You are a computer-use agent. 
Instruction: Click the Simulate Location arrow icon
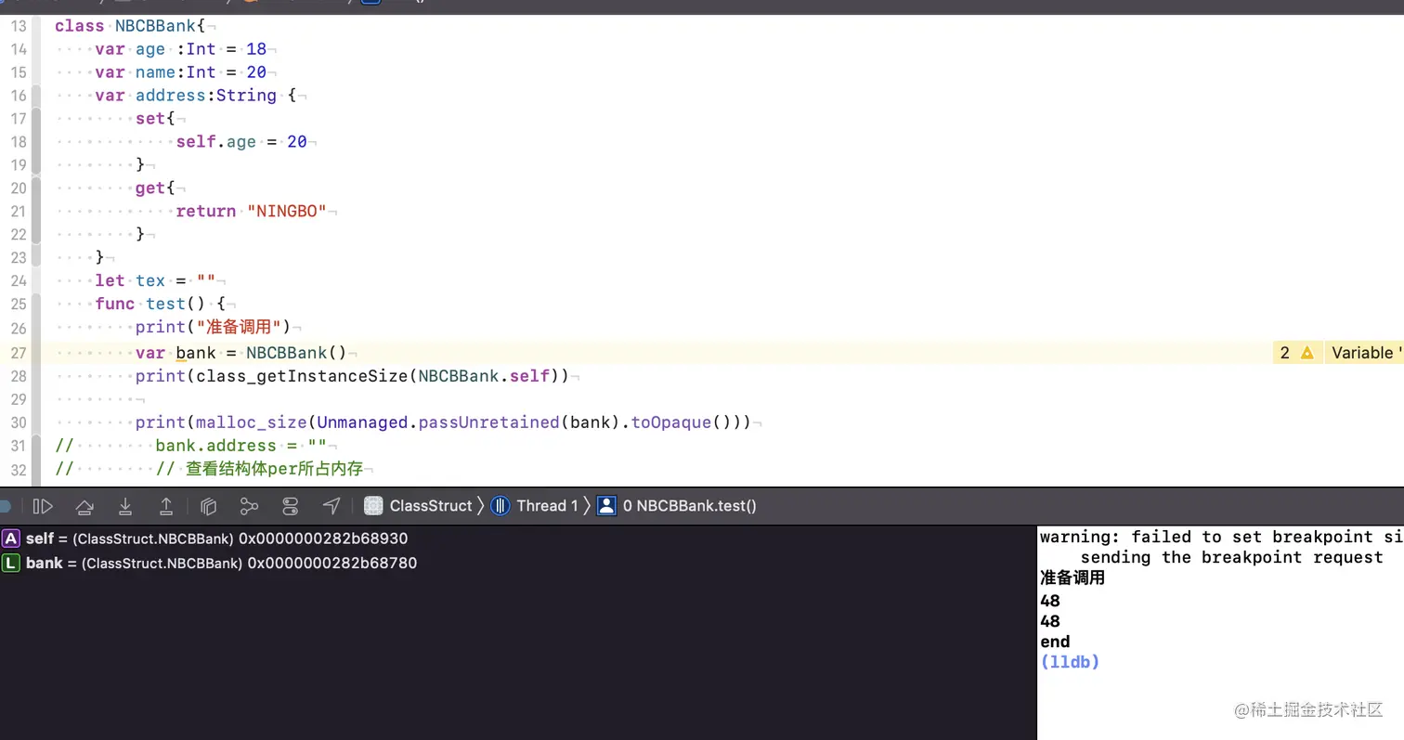point(331,506)
